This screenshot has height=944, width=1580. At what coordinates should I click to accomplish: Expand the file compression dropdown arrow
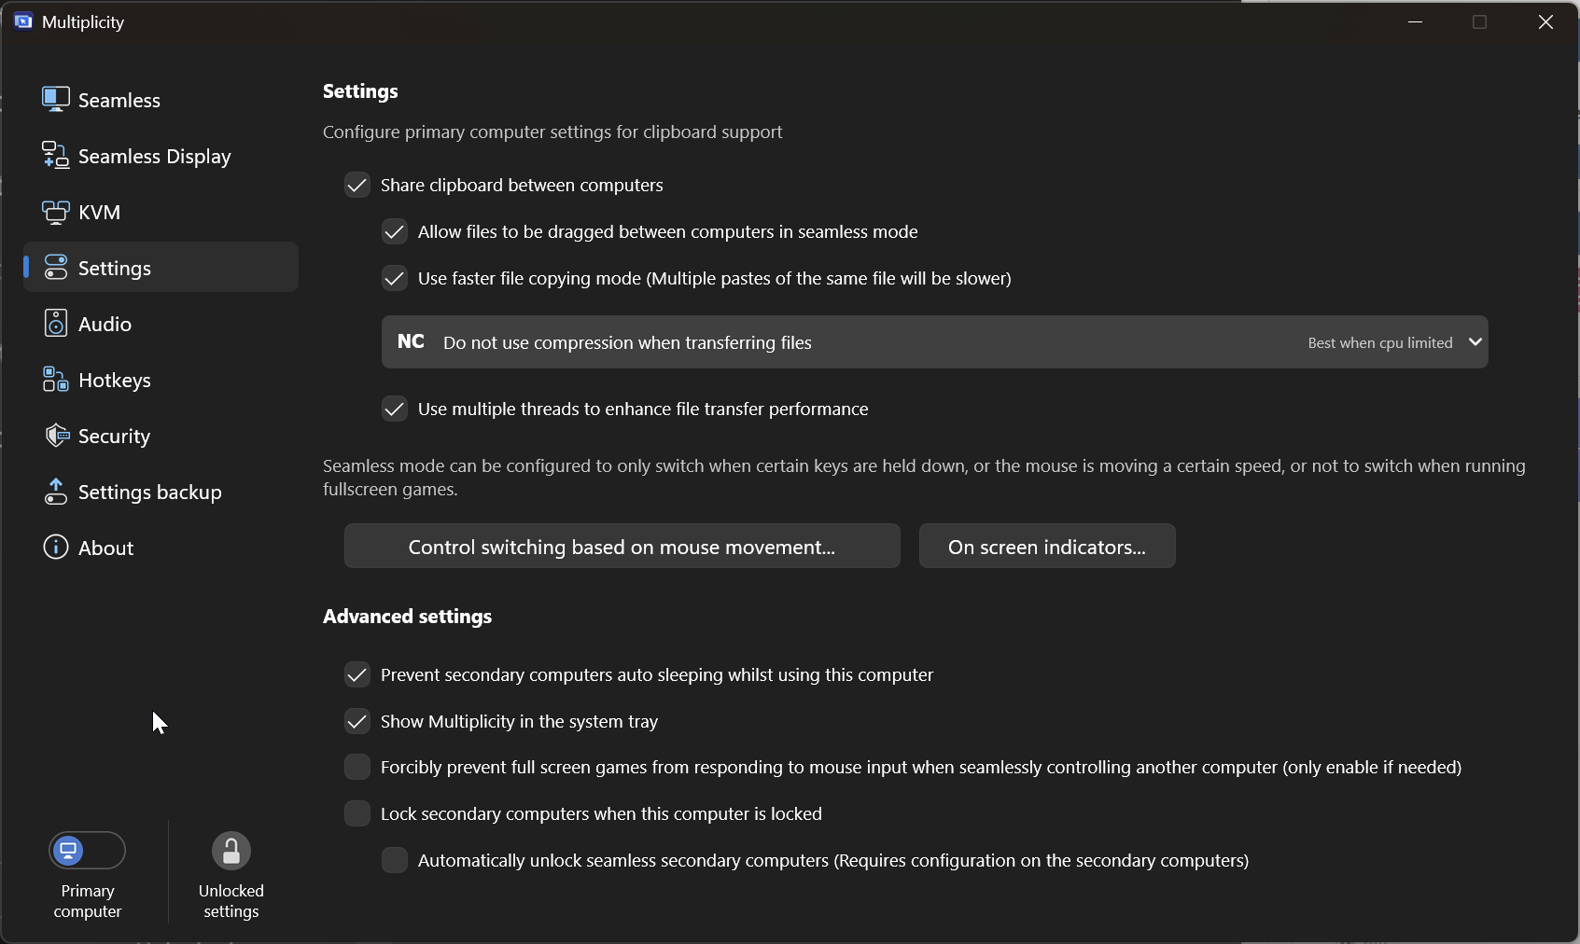click(x=1475, y=342)
